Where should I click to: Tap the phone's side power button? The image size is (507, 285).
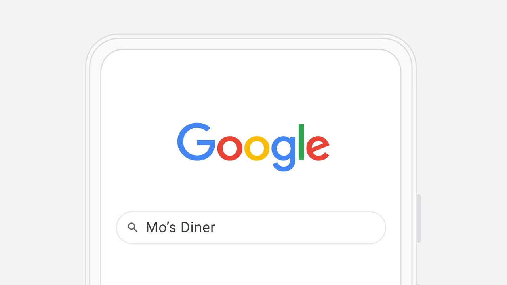pyautogui.click(x=418, y=218)
